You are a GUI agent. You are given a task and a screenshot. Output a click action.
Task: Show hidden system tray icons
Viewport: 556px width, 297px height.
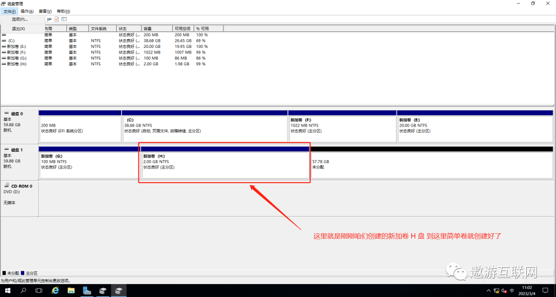click(489, 291)
